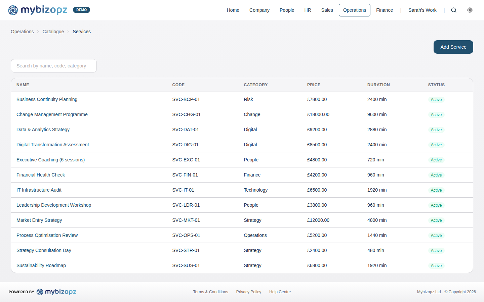Sort by the DURATION column header
This screenshot has width=484, height=302.
click(x=378, y=85)
